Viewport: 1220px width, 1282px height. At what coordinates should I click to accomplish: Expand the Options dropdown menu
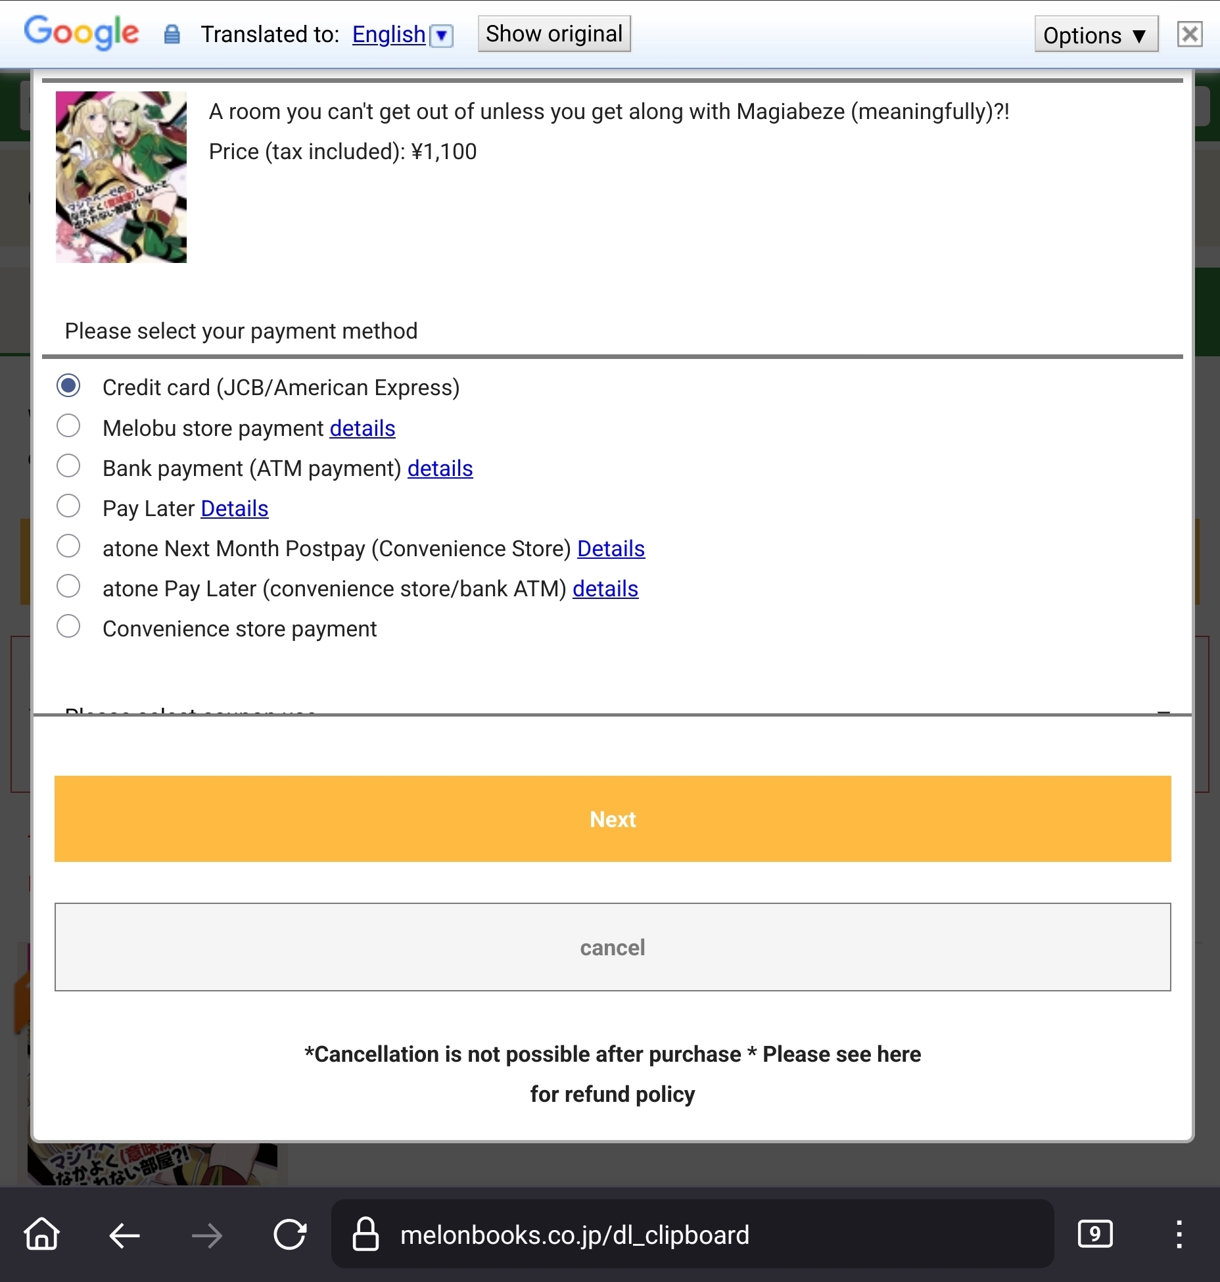[1096, 34]
